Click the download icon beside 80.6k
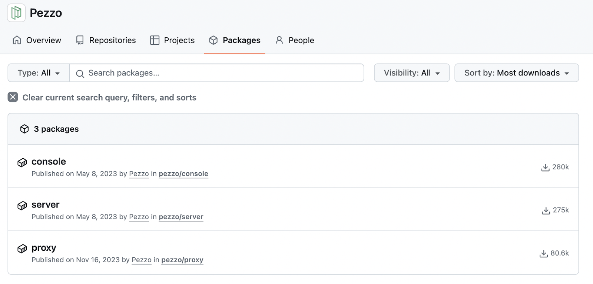593x284 pixels. coord(544,254)
